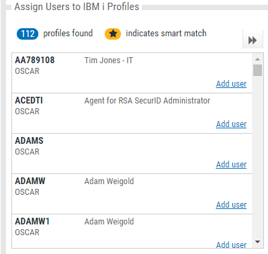Click the Agent for RSA SecurID Administrator text
The image size is (268, 254).
pos(147,101)
